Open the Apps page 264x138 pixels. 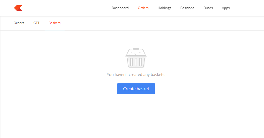pos(226,8)
